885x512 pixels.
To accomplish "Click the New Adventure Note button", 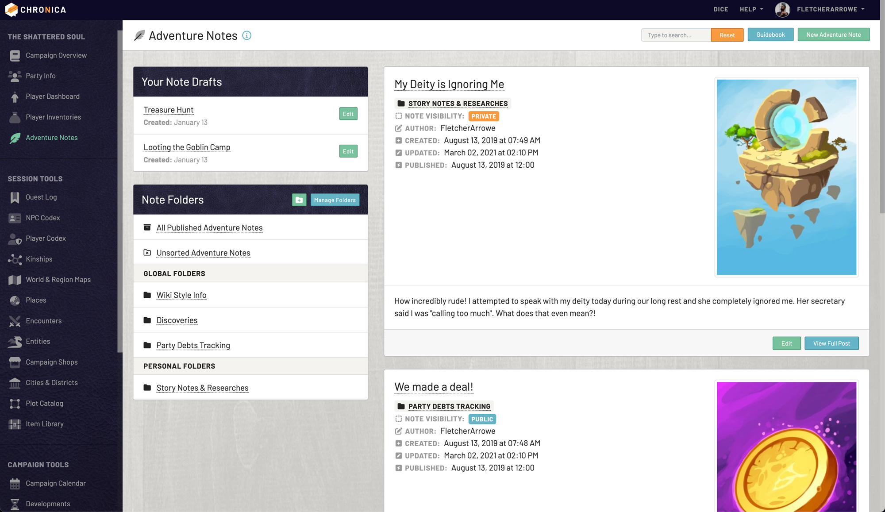I will pyautogui.click(x=833, y=35).
